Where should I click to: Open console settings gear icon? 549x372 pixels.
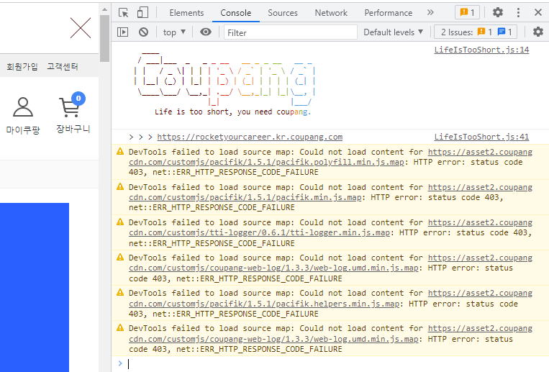[537, 32]
